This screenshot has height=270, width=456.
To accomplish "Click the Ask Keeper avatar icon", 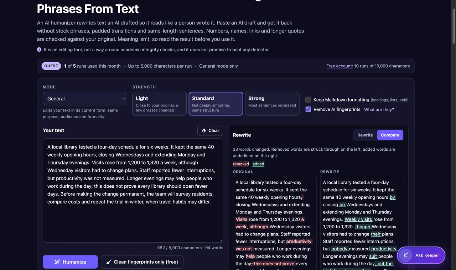I will (x=405, y=255).
